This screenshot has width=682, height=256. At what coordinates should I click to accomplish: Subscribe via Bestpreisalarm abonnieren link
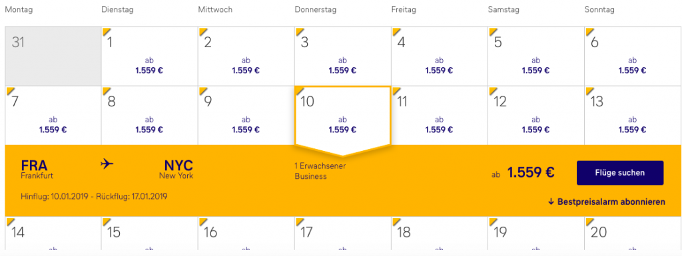607,201
